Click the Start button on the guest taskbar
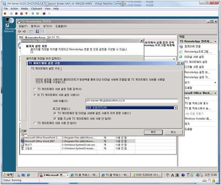Screen dimensions: 221x185 tap(8, 175)
